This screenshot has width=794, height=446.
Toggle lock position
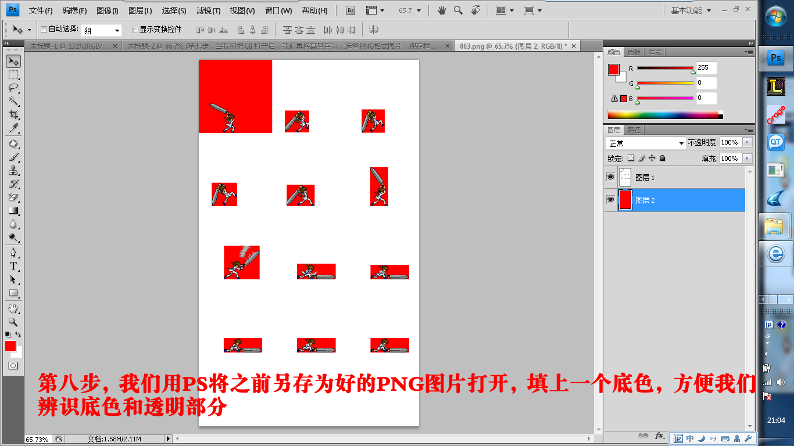coord(652,158)
